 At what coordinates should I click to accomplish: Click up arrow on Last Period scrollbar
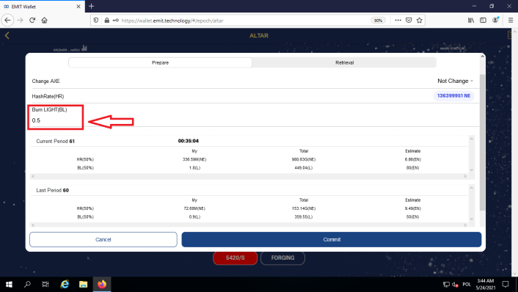point(472,188)
